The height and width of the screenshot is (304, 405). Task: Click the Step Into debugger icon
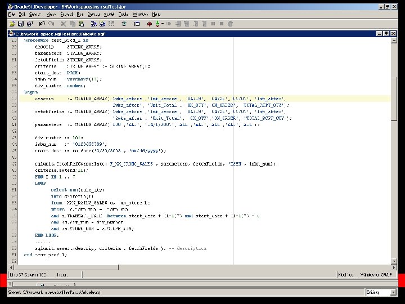[x=187, y=24]
